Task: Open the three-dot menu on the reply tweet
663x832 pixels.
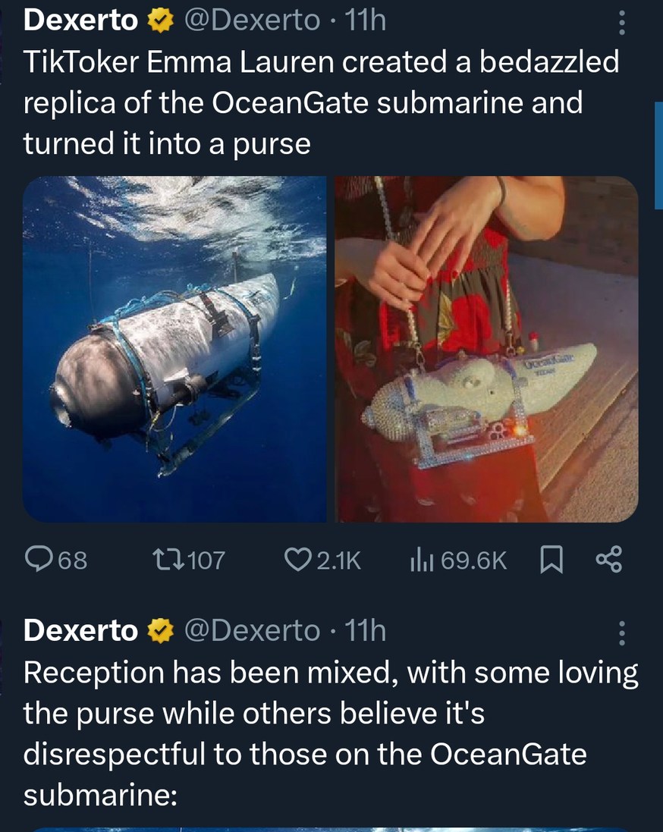Action: pyautogui.click(x=622, y=633)
